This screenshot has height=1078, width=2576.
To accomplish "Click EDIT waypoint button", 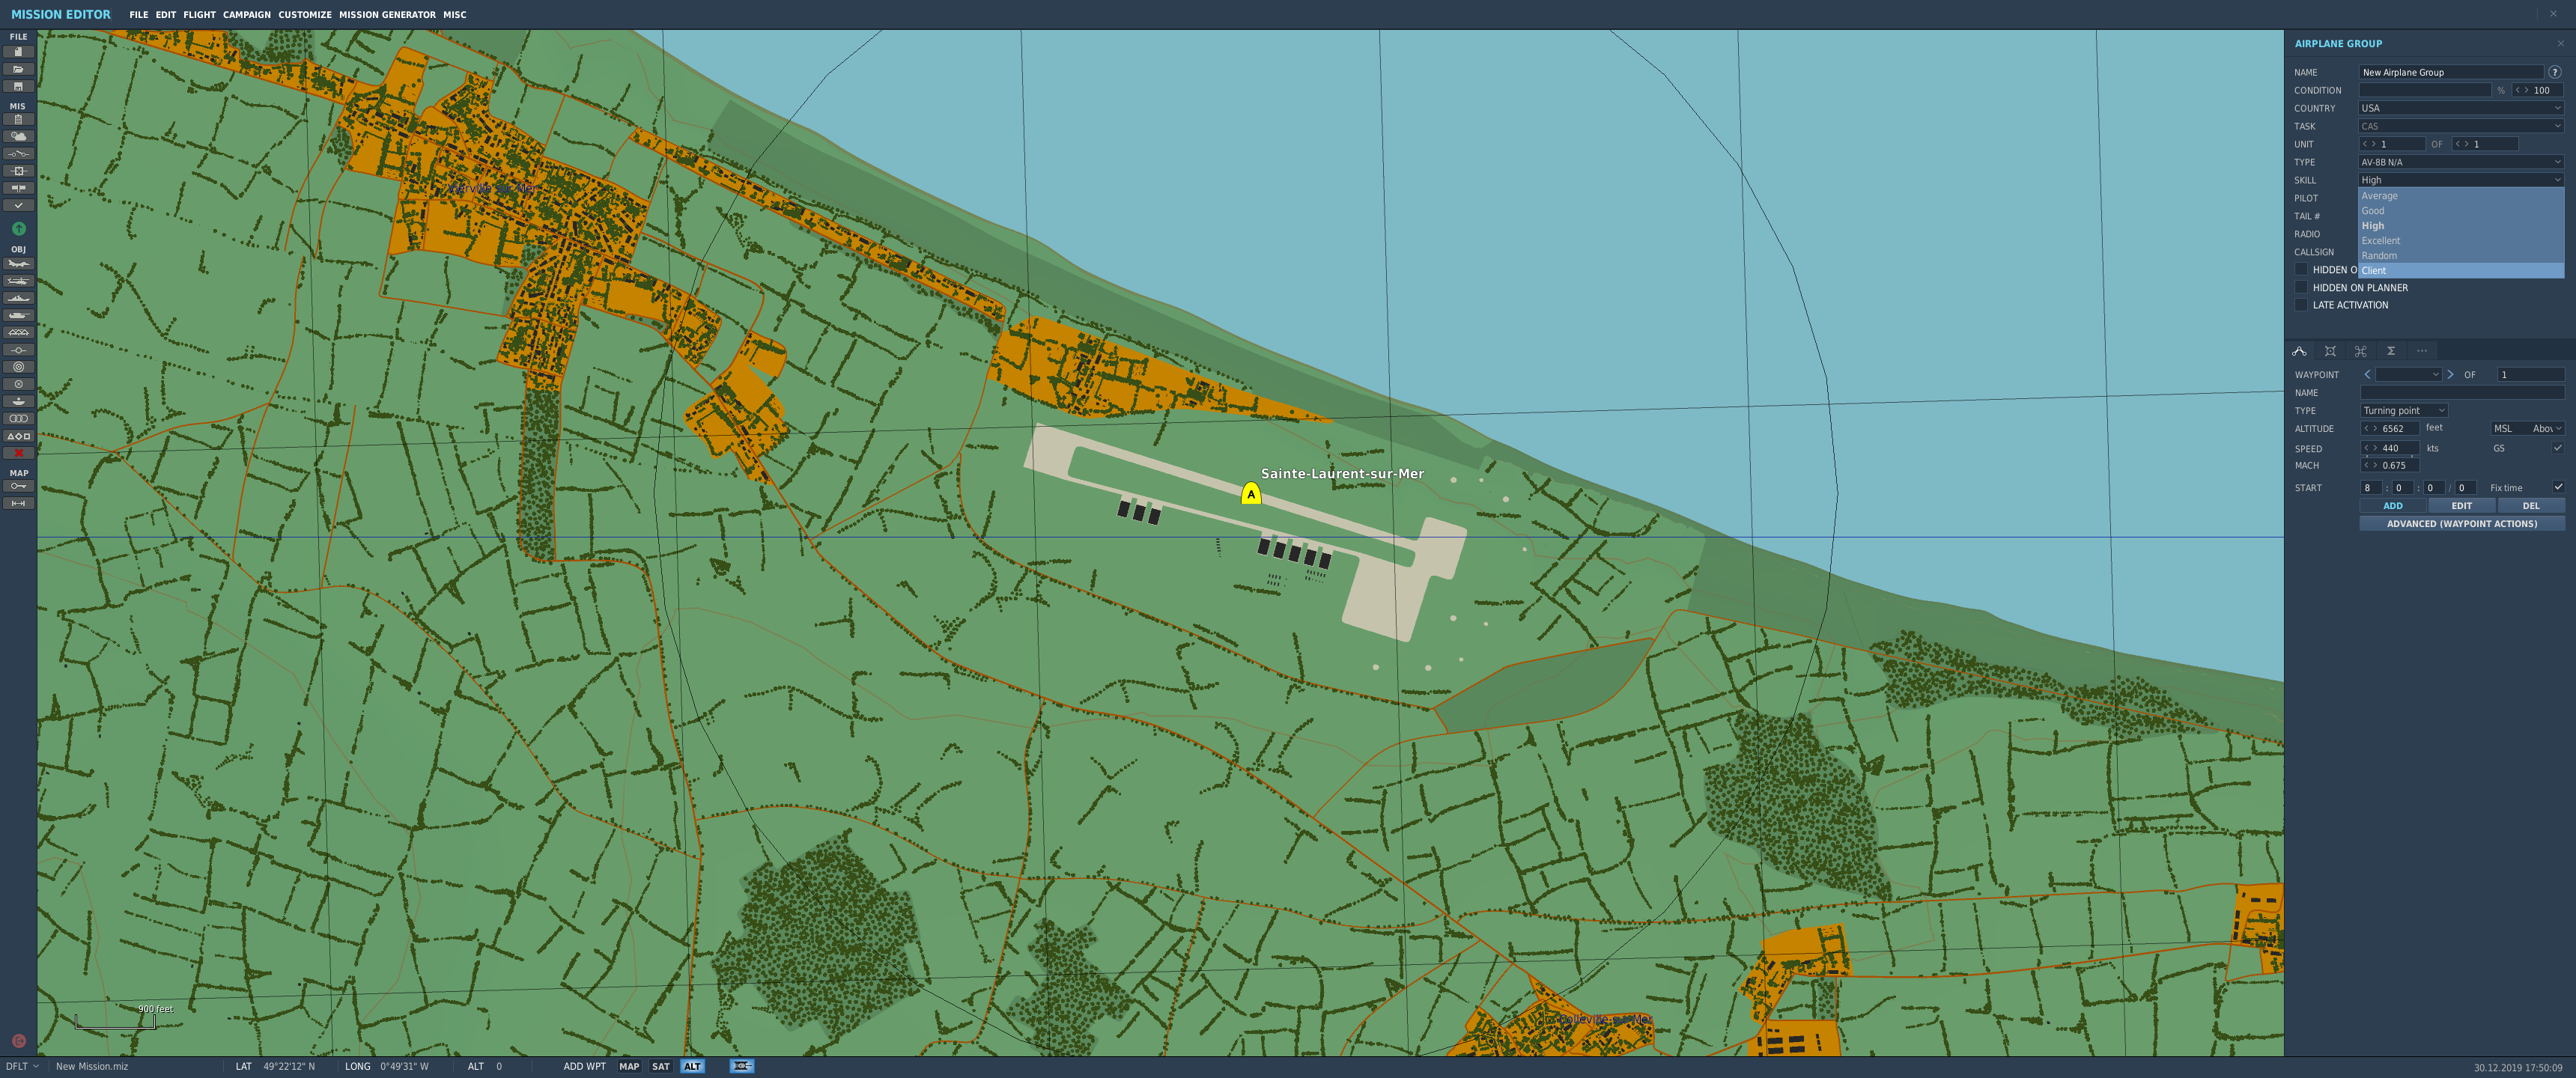I will 2461,506.
